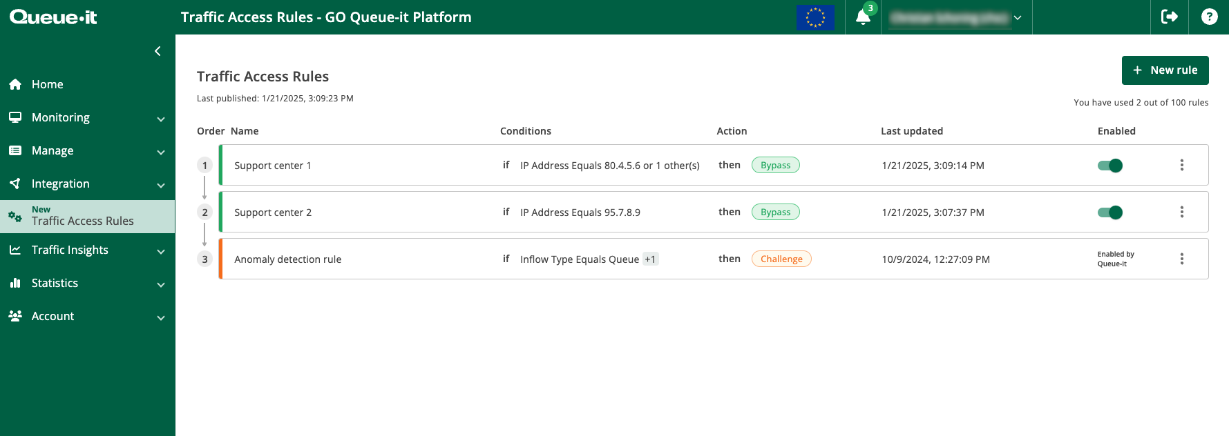Viewport: 1229px width, 436px height.
Task: Open the Support center 1 rule name
Action: pos(273,166)
